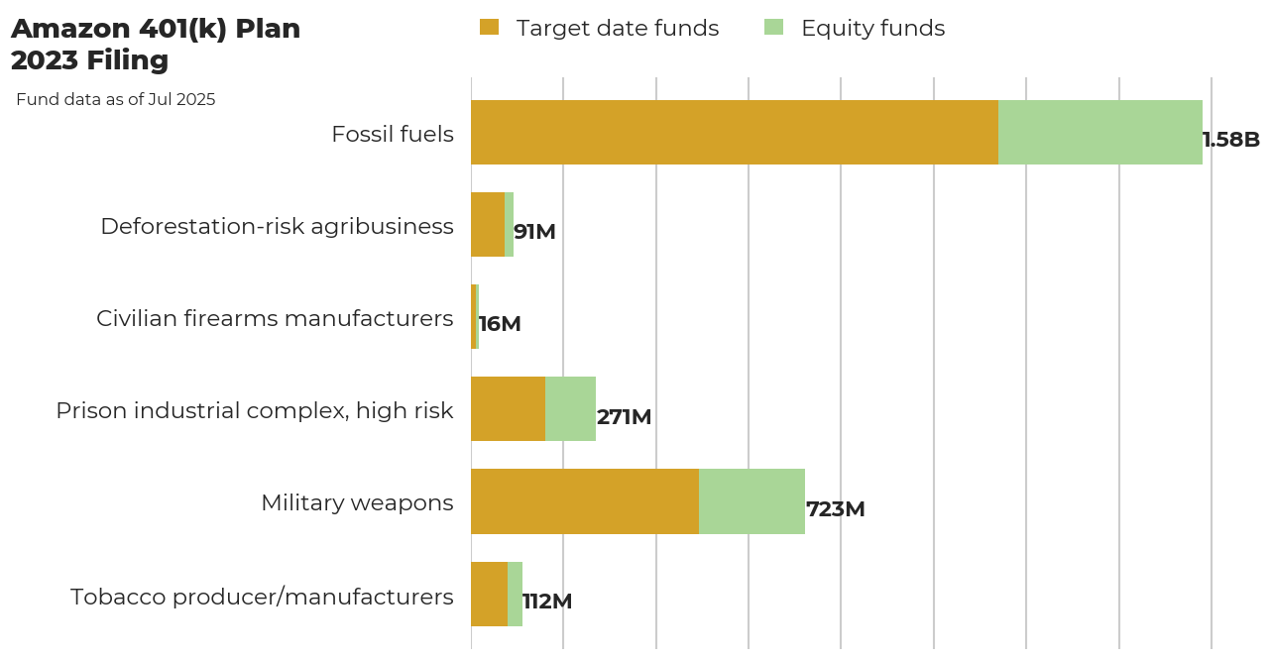Click the Tobacco equity funds bar segment

coord(515,594)
